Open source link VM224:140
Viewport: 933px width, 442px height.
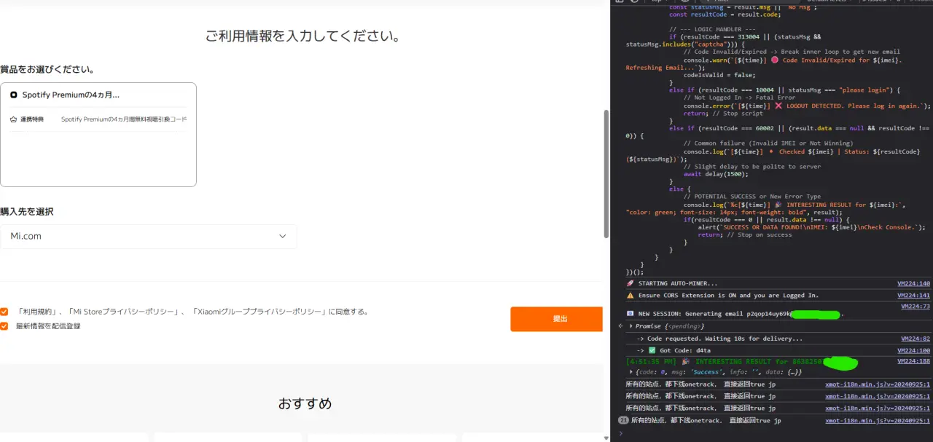[914, 283]
